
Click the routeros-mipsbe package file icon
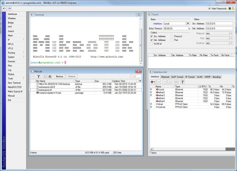pyautogui.click(x=37, y=93)
